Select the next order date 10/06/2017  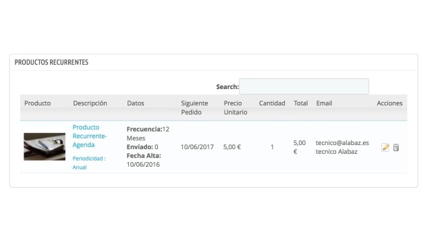197,147
